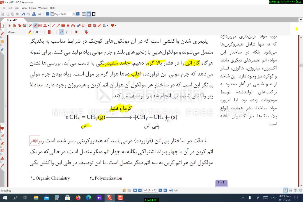Click the stamp icon in left sidebar
303x202 pixels.
click(x=2, y=158)
